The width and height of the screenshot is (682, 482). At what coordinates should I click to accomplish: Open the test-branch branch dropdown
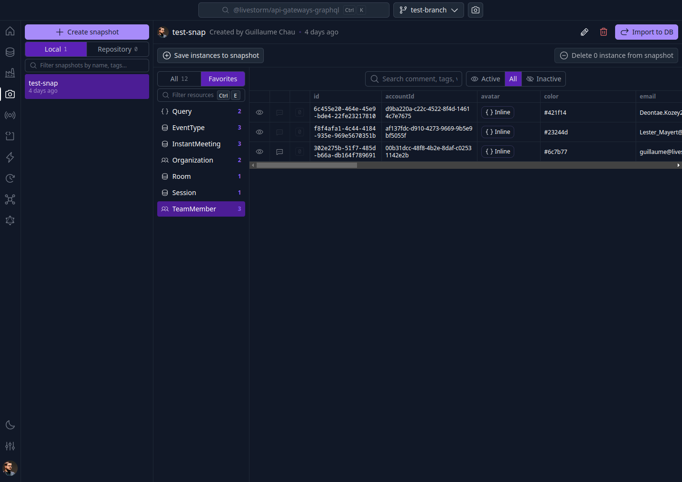429,10
